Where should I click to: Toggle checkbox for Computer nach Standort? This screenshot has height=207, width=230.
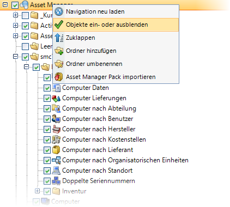[x=47, y=171]
